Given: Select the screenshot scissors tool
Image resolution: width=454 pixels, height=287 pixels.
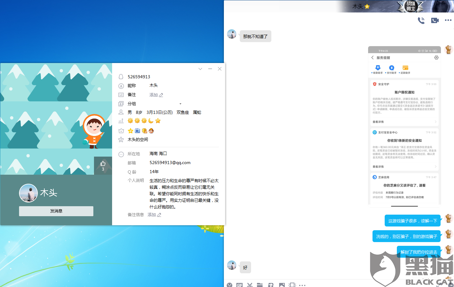Looking at the screenshot, I should point(249,285).
